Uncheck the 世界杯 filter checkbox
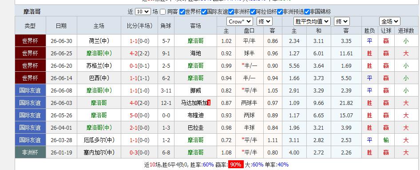 [182, 12]
